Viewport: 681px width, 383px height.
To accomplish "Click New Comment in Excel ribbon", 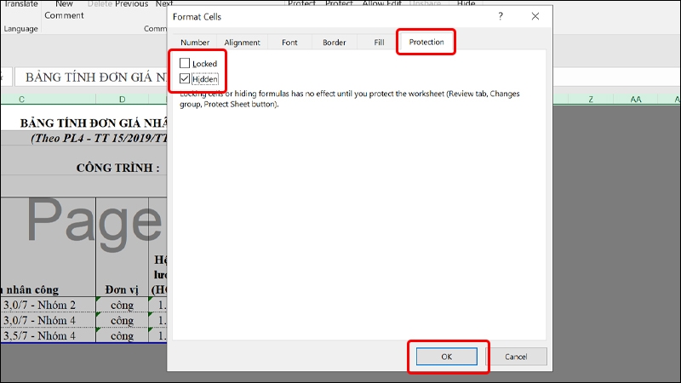I will [x=64, y=9].
